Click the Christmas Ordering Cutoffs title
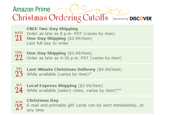 click(60, 18)
